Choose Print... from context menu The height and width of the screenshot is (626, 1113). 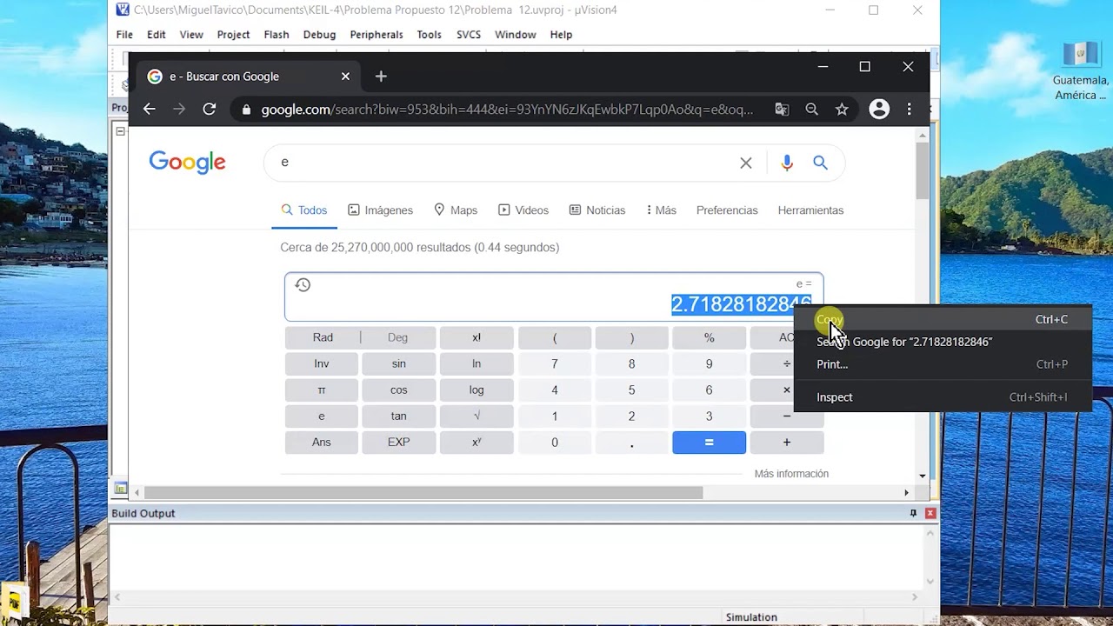click(943, 364)
